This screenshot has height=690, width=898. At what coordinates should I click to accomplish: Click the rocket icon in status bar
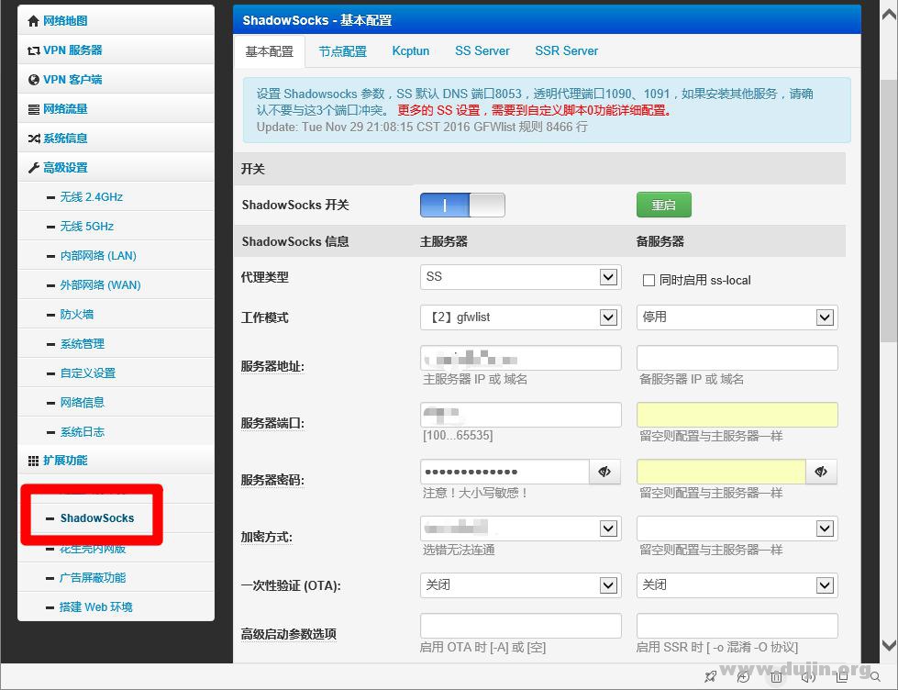pos(711,676)
